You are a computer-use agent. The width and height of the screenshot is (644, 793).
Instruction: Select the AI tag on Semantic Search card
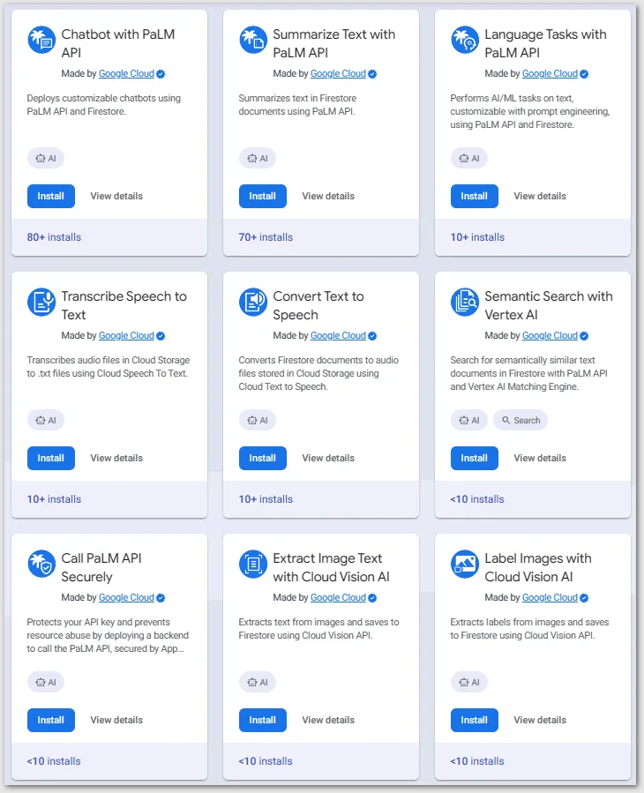coord(469,420)
